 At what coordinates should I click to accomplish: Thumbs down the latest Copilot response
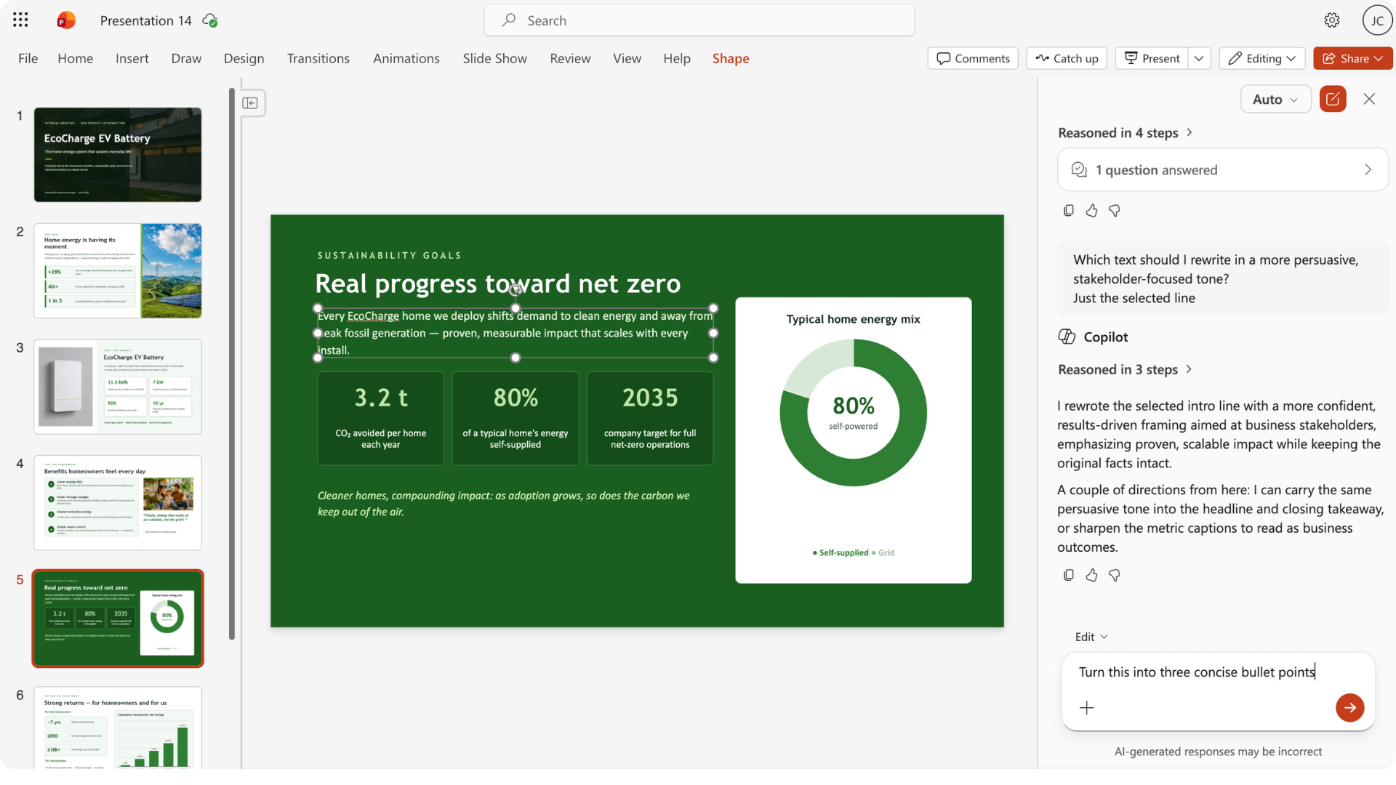(x=1115, y=576)
